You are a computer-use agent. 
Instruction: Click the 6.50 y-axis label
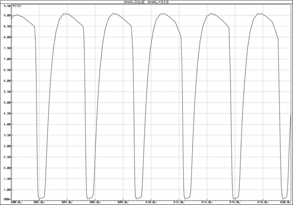pos(7,70)
